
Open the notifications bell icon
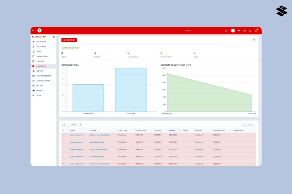(256, 31)
